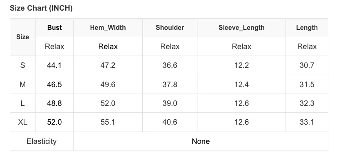Screen dimensions: 341x161
Task: Click shoulder value 39.0
Action: (x=170, y=103)
